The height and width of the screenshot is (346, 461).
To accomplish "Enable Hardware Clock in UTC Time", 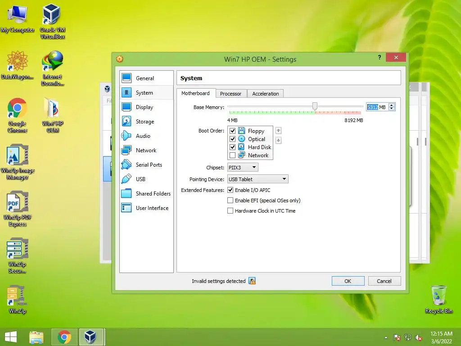I will point(230,211).
